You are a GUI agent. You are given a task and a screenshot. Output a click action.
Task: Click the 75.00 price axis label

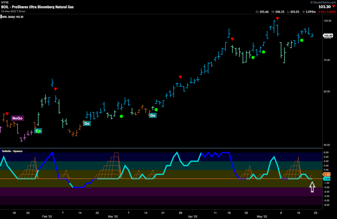coord(327,60)
